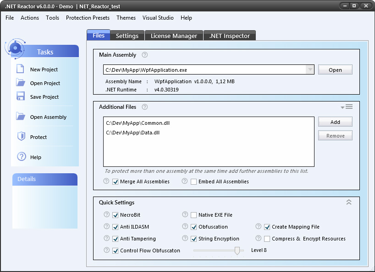Click the Open Assembly folder icon
Screen dimensions: 375x272
20,117
